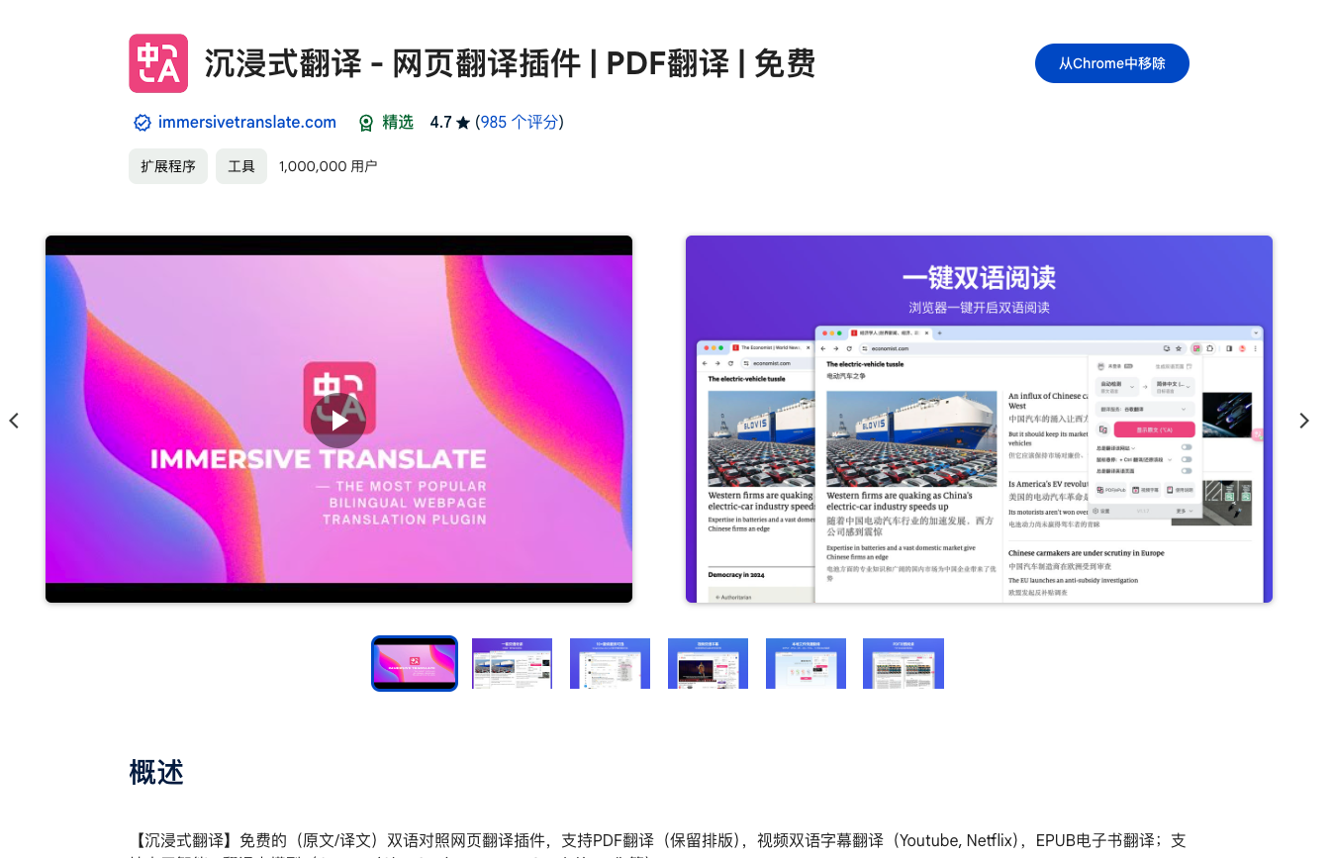The width and height of the screenshot is (1332, 858).
Task: Show the previous screenshot with left arrow
Action: click(14, 421)
